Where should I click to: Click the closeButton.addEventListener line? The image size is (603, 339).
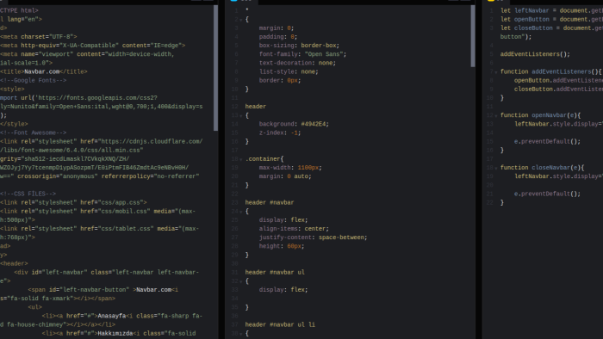[558, 89]
